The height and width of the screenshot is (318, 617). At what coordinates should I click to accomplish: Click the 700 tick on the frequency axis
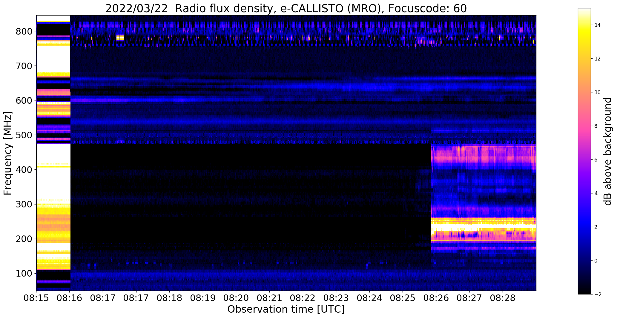point(24,66)
